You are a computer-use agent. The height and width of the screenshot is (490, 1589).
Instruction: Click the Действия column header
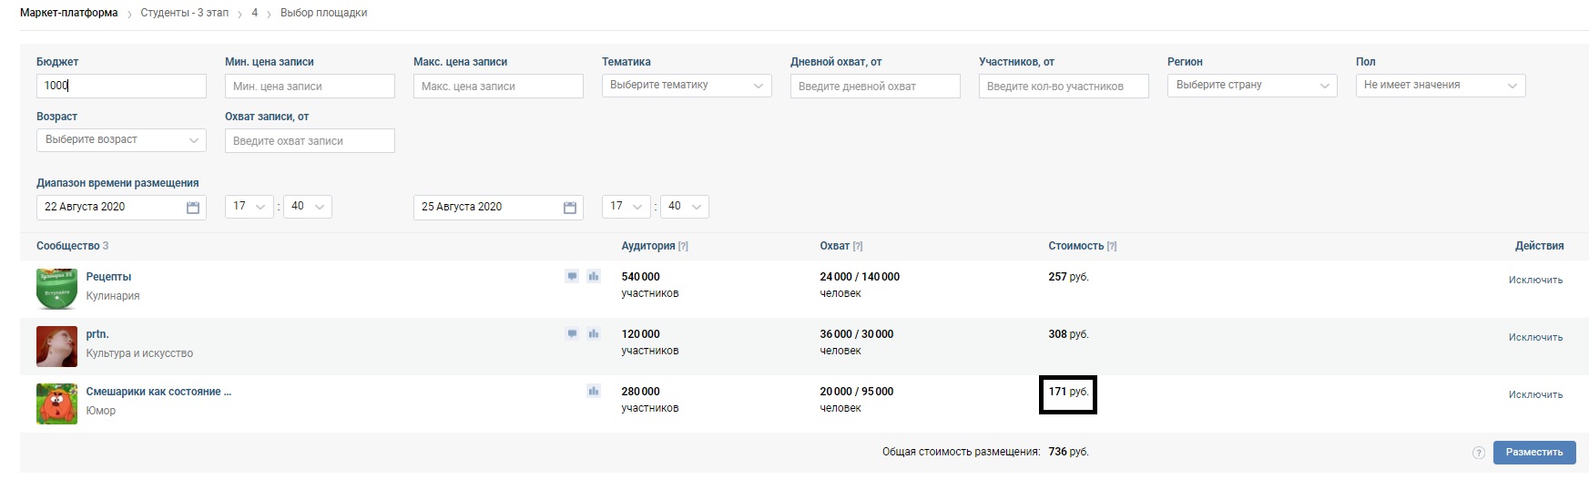pyautogui.click(x=1539, y=246)
